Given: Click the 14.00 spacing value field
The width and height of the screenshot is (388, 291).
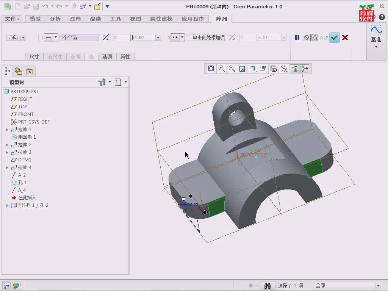Looking at the screenshot, I should [143, 38].
